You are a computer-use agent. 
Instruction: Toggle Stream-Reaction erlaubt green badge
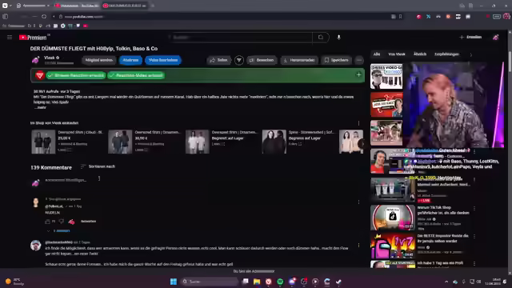point(76,75)
